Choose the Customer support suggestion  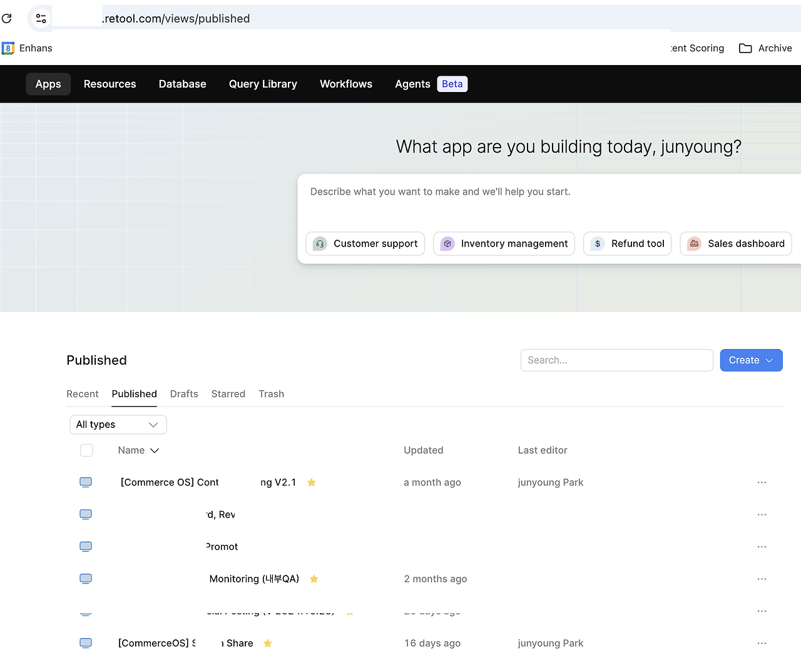coord(365,244)
